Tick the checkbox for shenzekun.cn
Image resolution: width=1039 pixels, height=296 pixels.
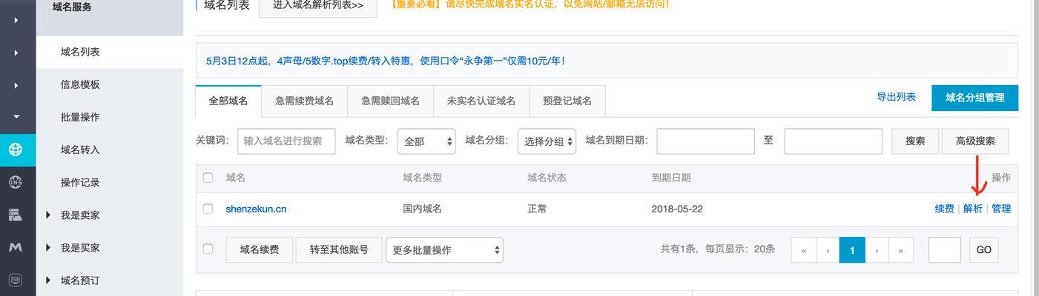pyautogui.click(x=208, y=209)
